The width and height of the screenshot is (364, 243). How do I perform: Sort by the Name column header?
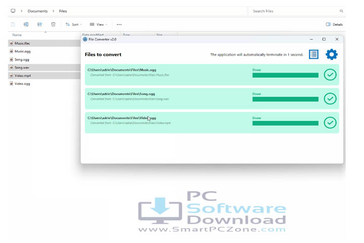point(17,35)
